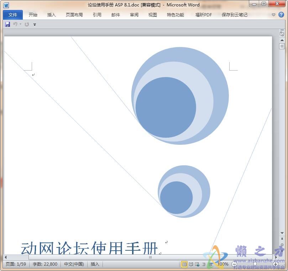Click 页面: 1/59 to open Go To
Viewport: 288px width, 271px height.
[15, 264]
